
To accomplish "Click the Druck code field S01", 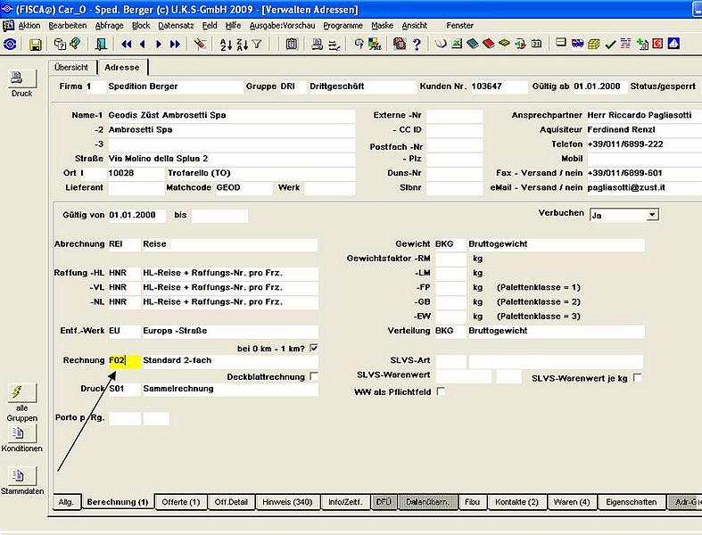I will [125, 389].
